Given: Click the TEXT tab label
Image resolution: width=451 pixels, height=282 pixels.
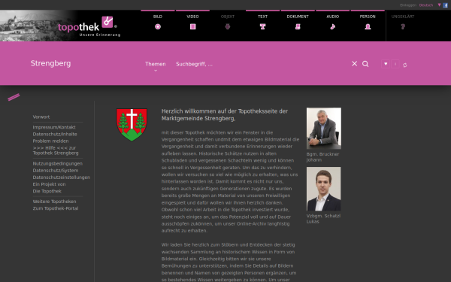Looking at the screenshot, I should tap(262, 17).
